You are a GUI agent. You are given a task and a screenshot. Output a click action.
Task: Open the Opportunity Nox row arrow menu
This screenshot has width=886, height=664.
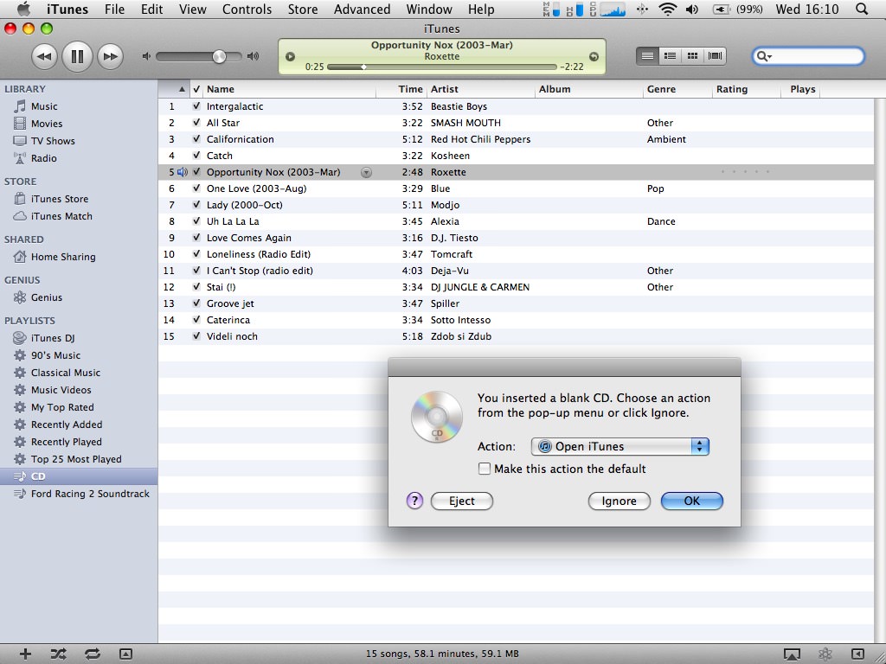tap(366, 173)
